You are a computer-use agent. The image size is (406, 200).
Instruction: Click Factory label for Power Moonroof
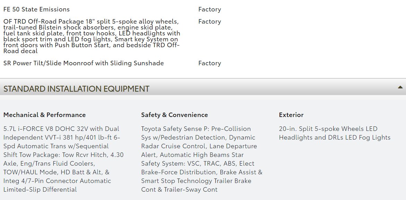click(x=209, y=63)
